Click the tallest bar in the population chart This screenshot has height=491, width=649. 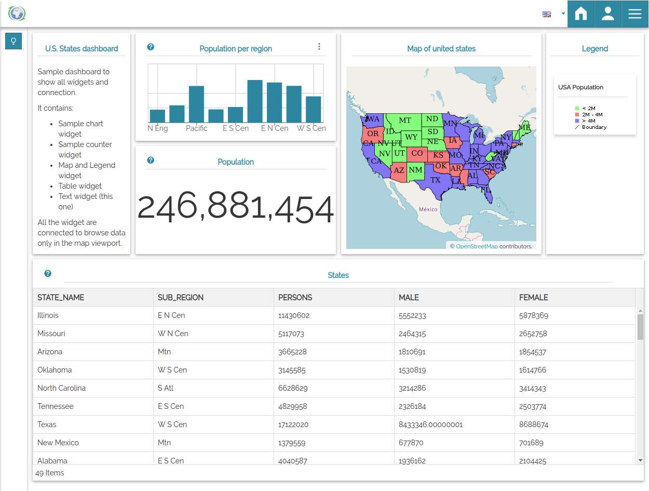point(254,101)
